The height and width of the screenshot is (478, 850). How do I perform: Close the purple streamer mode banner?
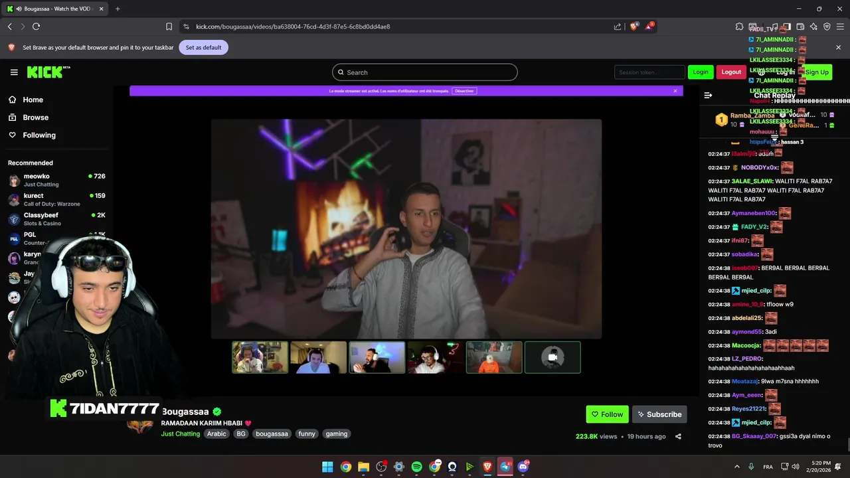(675, 91)
